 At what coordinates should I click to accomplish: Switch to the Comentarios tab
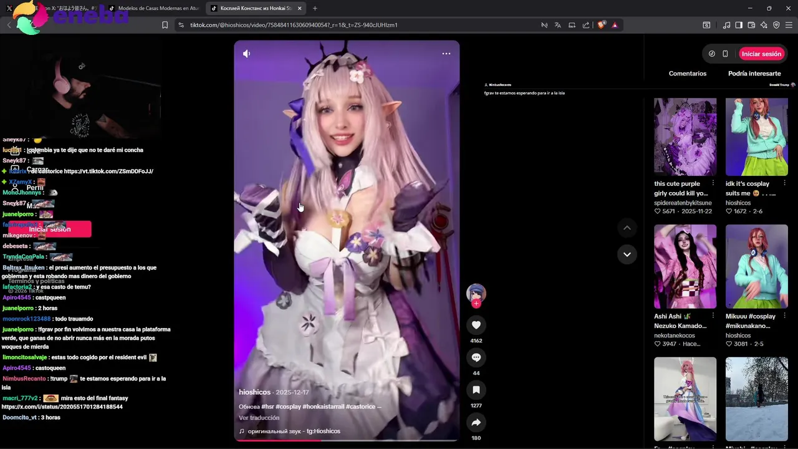pos(688,74)
